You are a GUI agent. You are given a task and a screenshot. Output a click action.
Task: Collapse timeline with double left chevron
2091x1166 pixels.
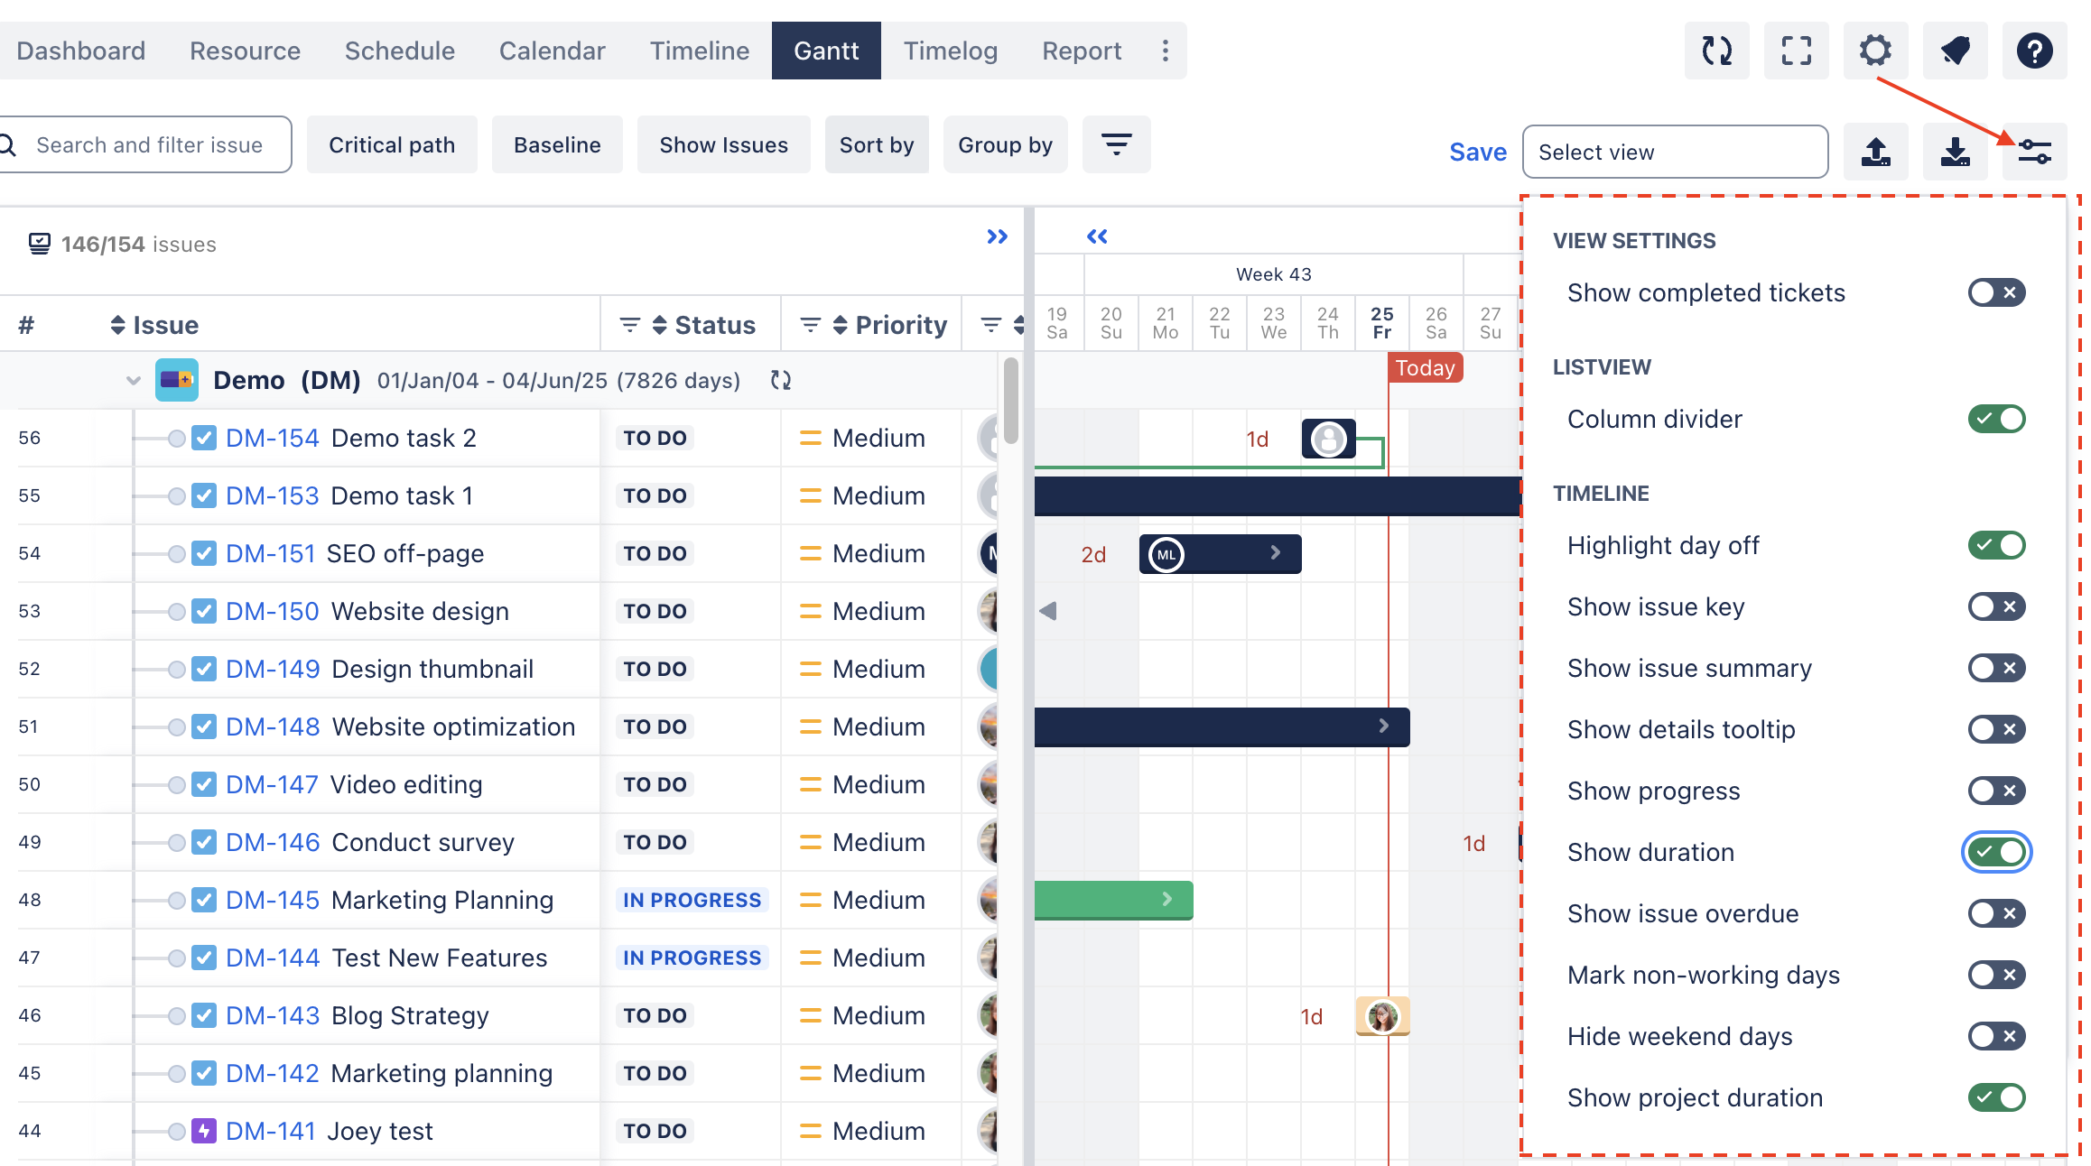1097,236
